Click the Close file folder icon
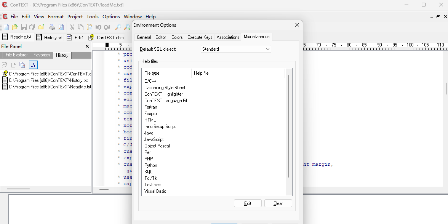 (x=42, y=27)
